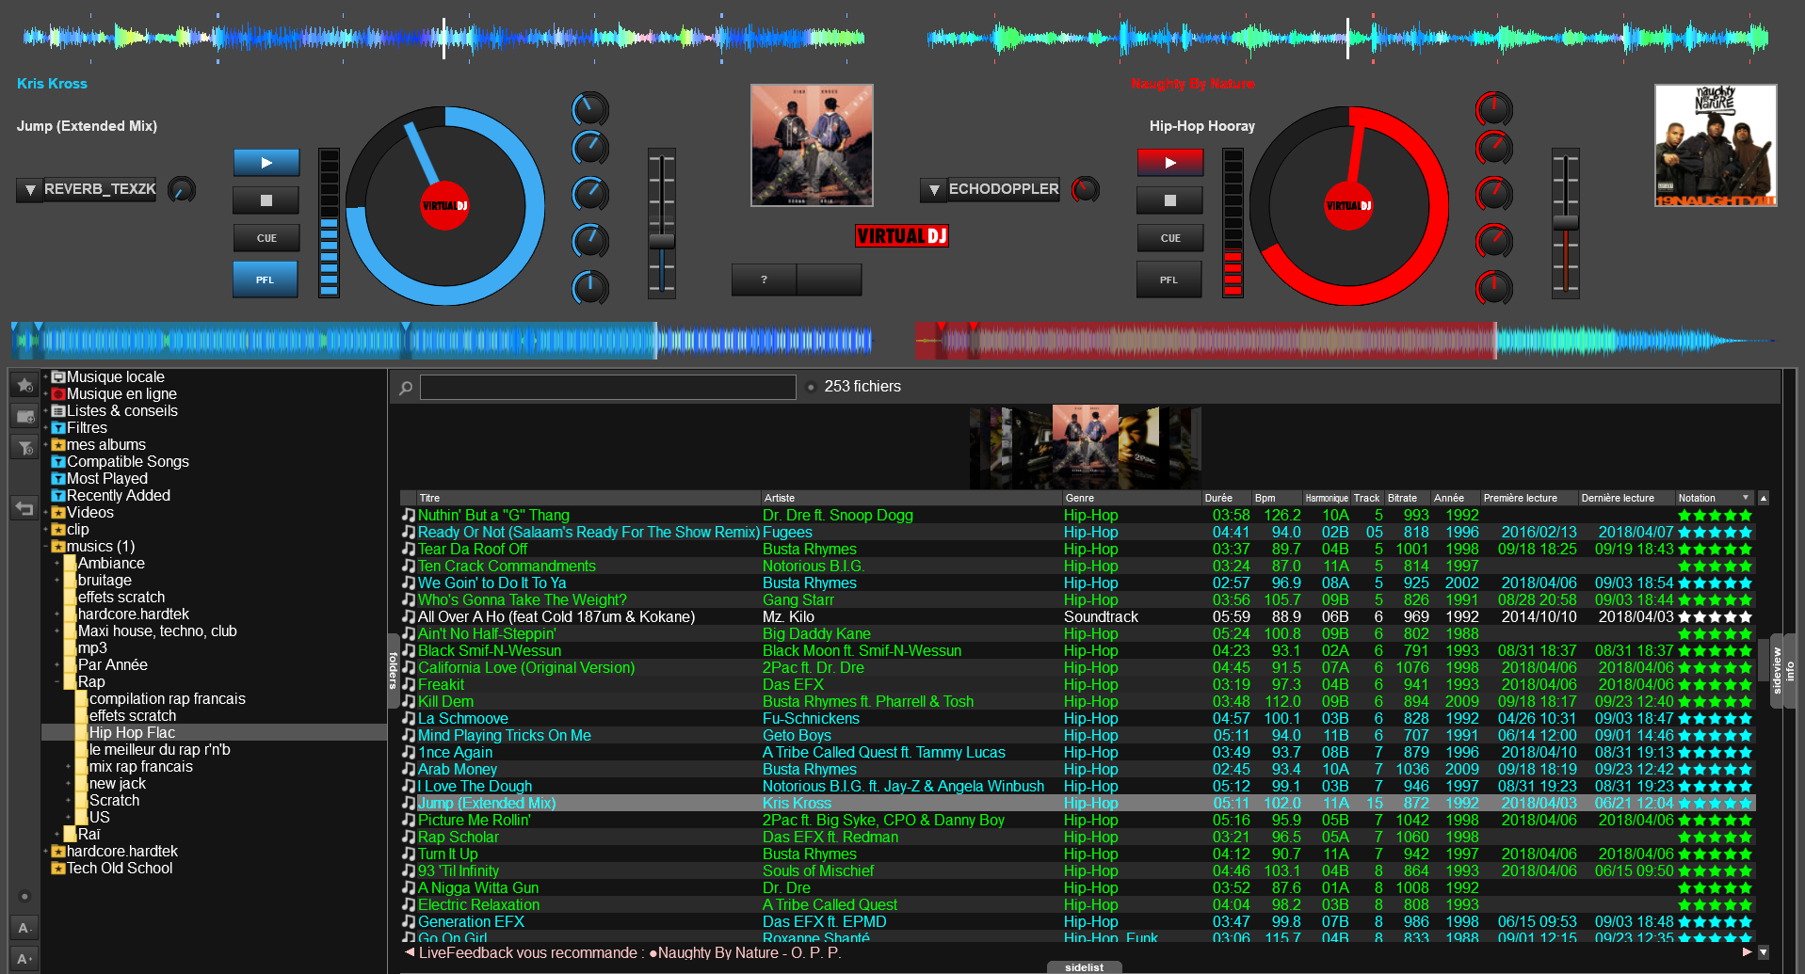
Task: Open the Recently Added filter folder
Action: (119, 495)
